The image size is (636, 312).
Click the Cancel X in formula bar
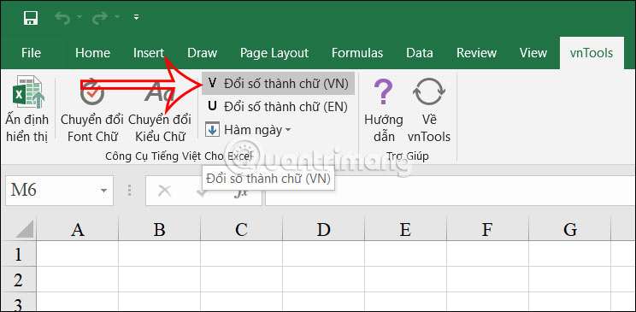pyautogui.click(x=164, y=191)
